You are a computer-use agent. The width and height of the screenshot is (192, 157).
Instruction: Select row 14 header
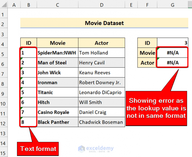(4, 142)
